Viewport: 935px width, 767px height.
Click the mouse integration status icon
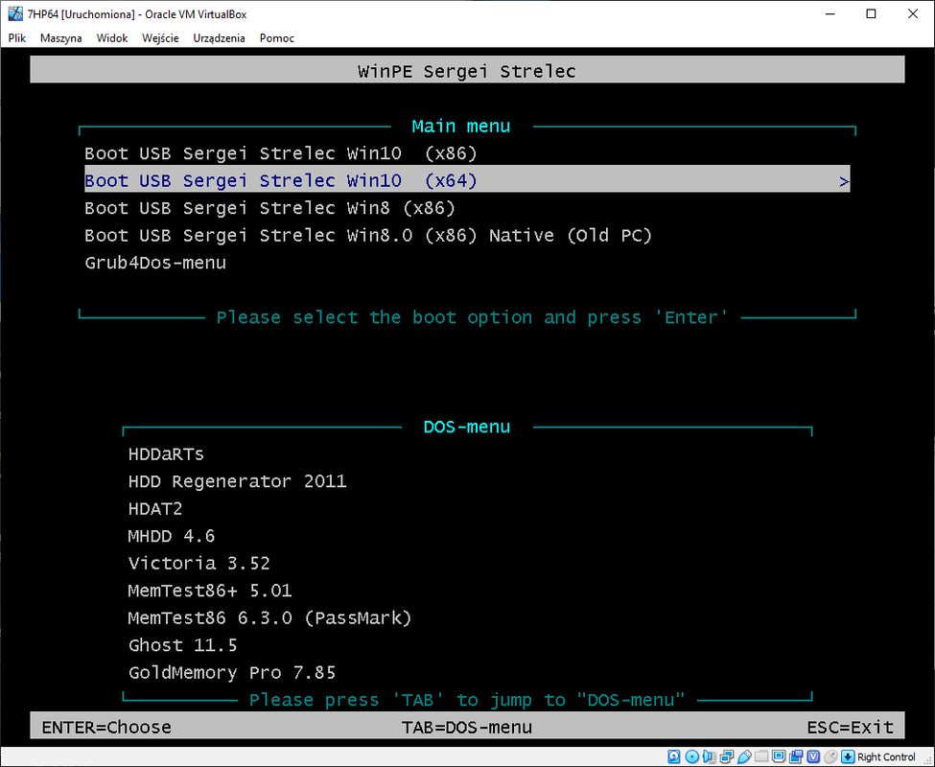(x=830, y=756)
